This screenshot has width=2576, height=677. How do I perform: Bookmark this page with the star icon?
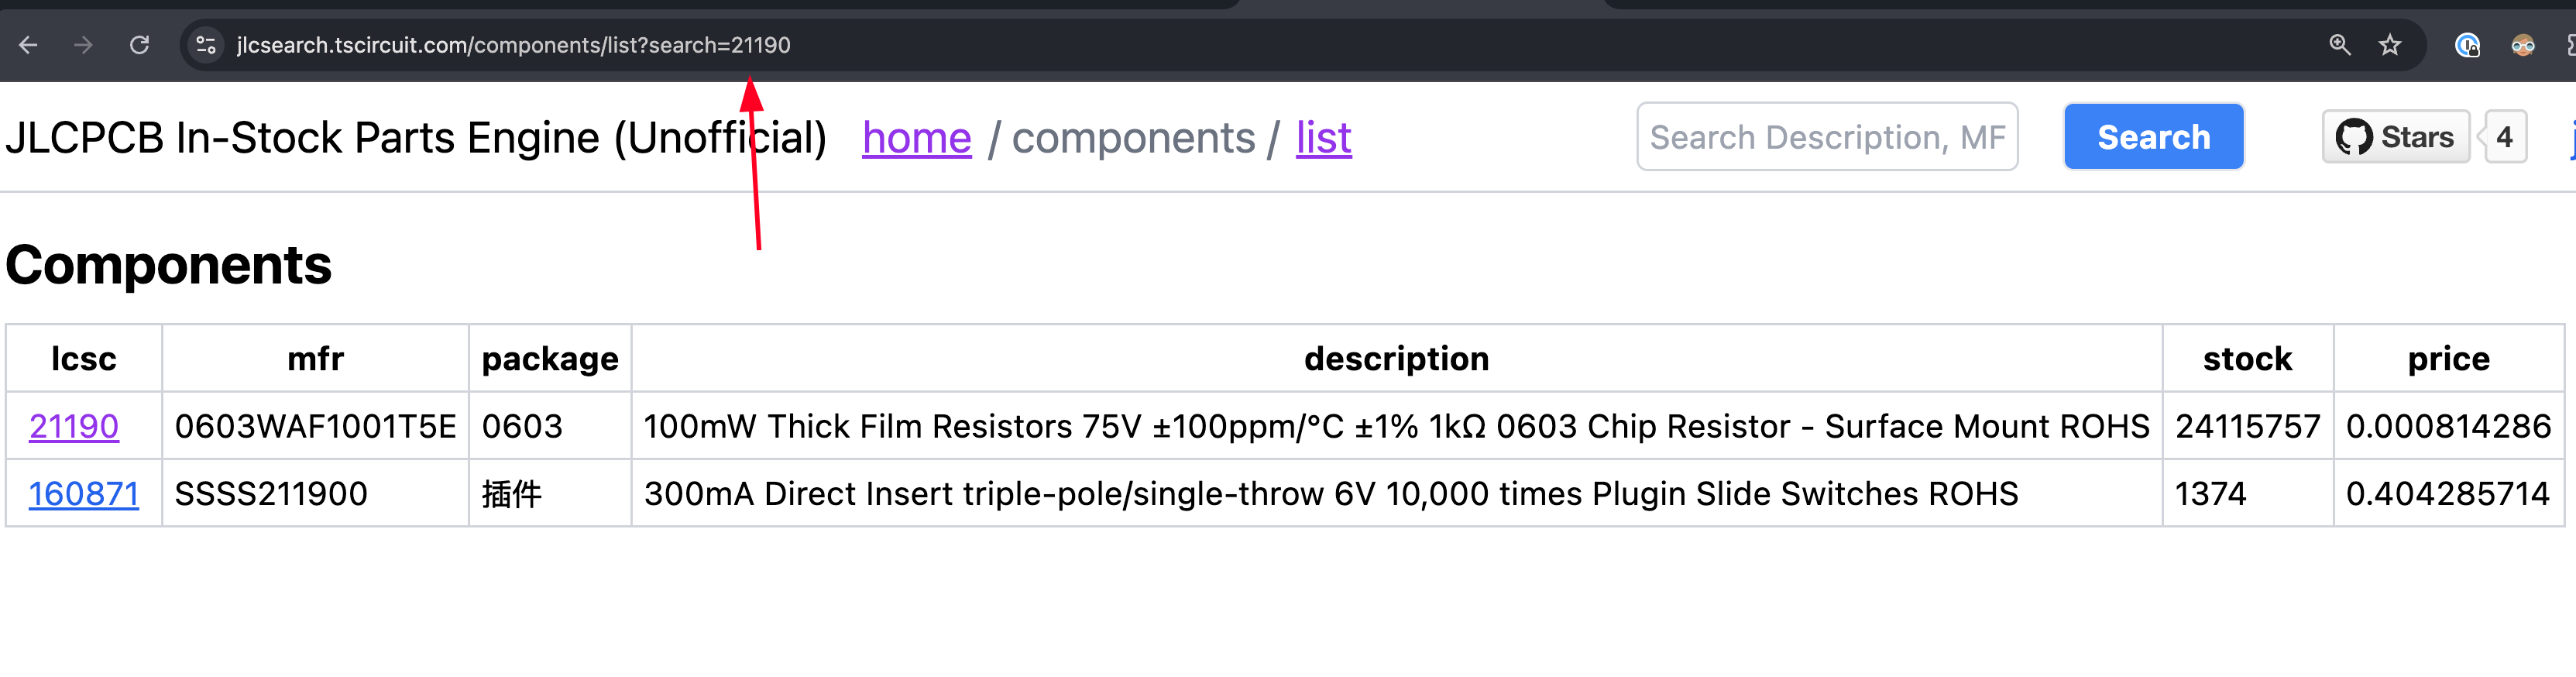coord(2390,45)
